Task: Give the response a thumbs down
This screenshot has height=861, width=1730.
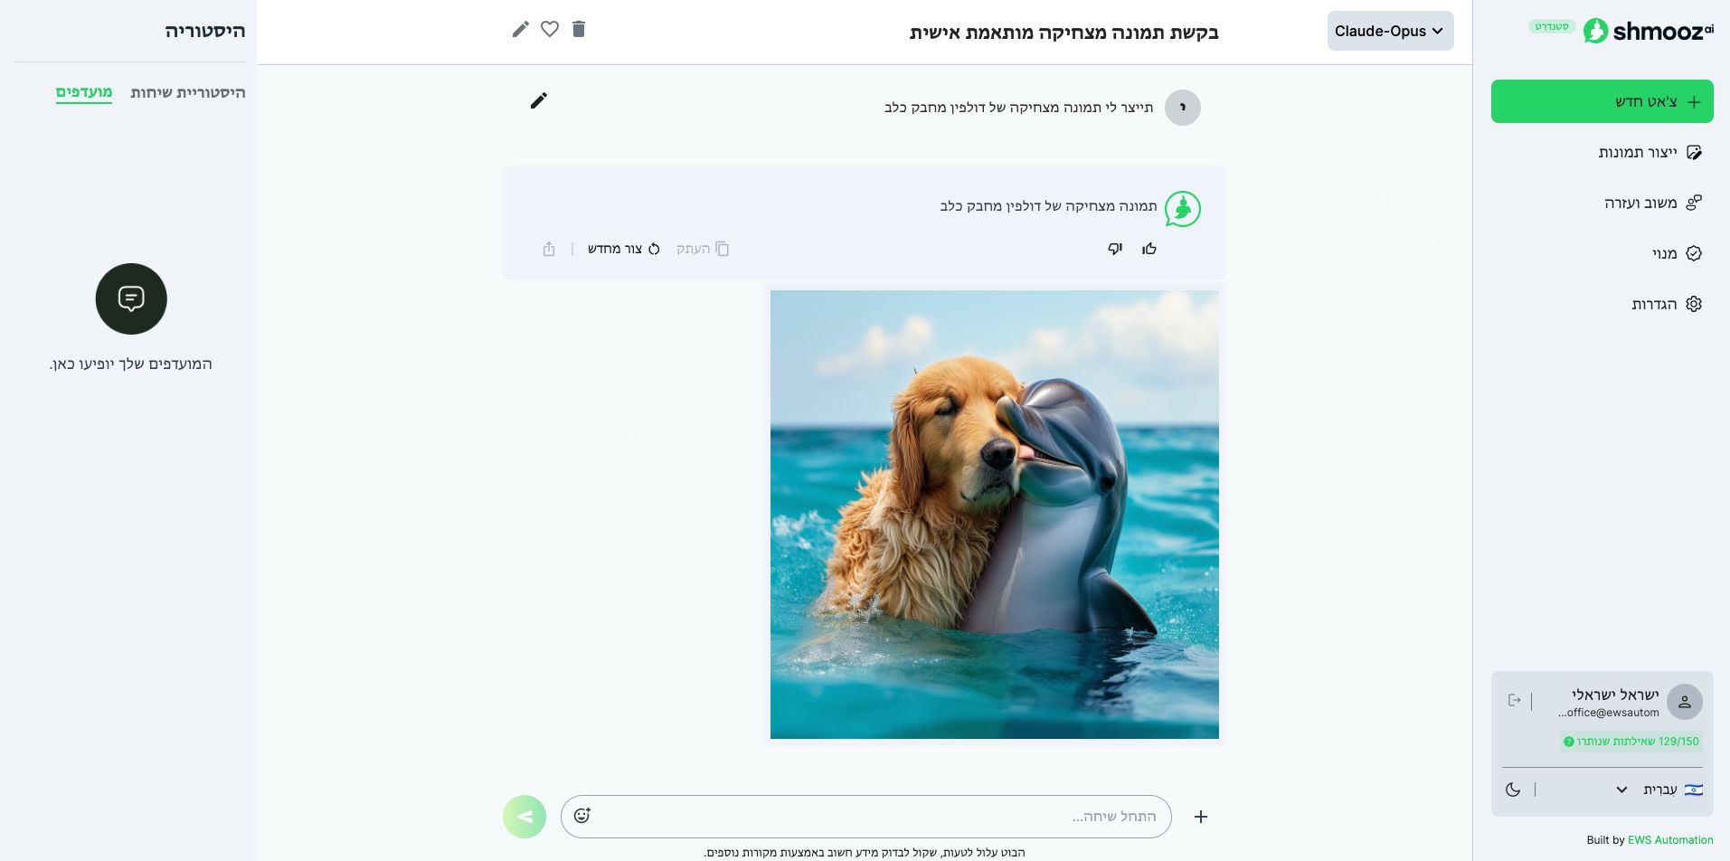Action: point(1115,249)
